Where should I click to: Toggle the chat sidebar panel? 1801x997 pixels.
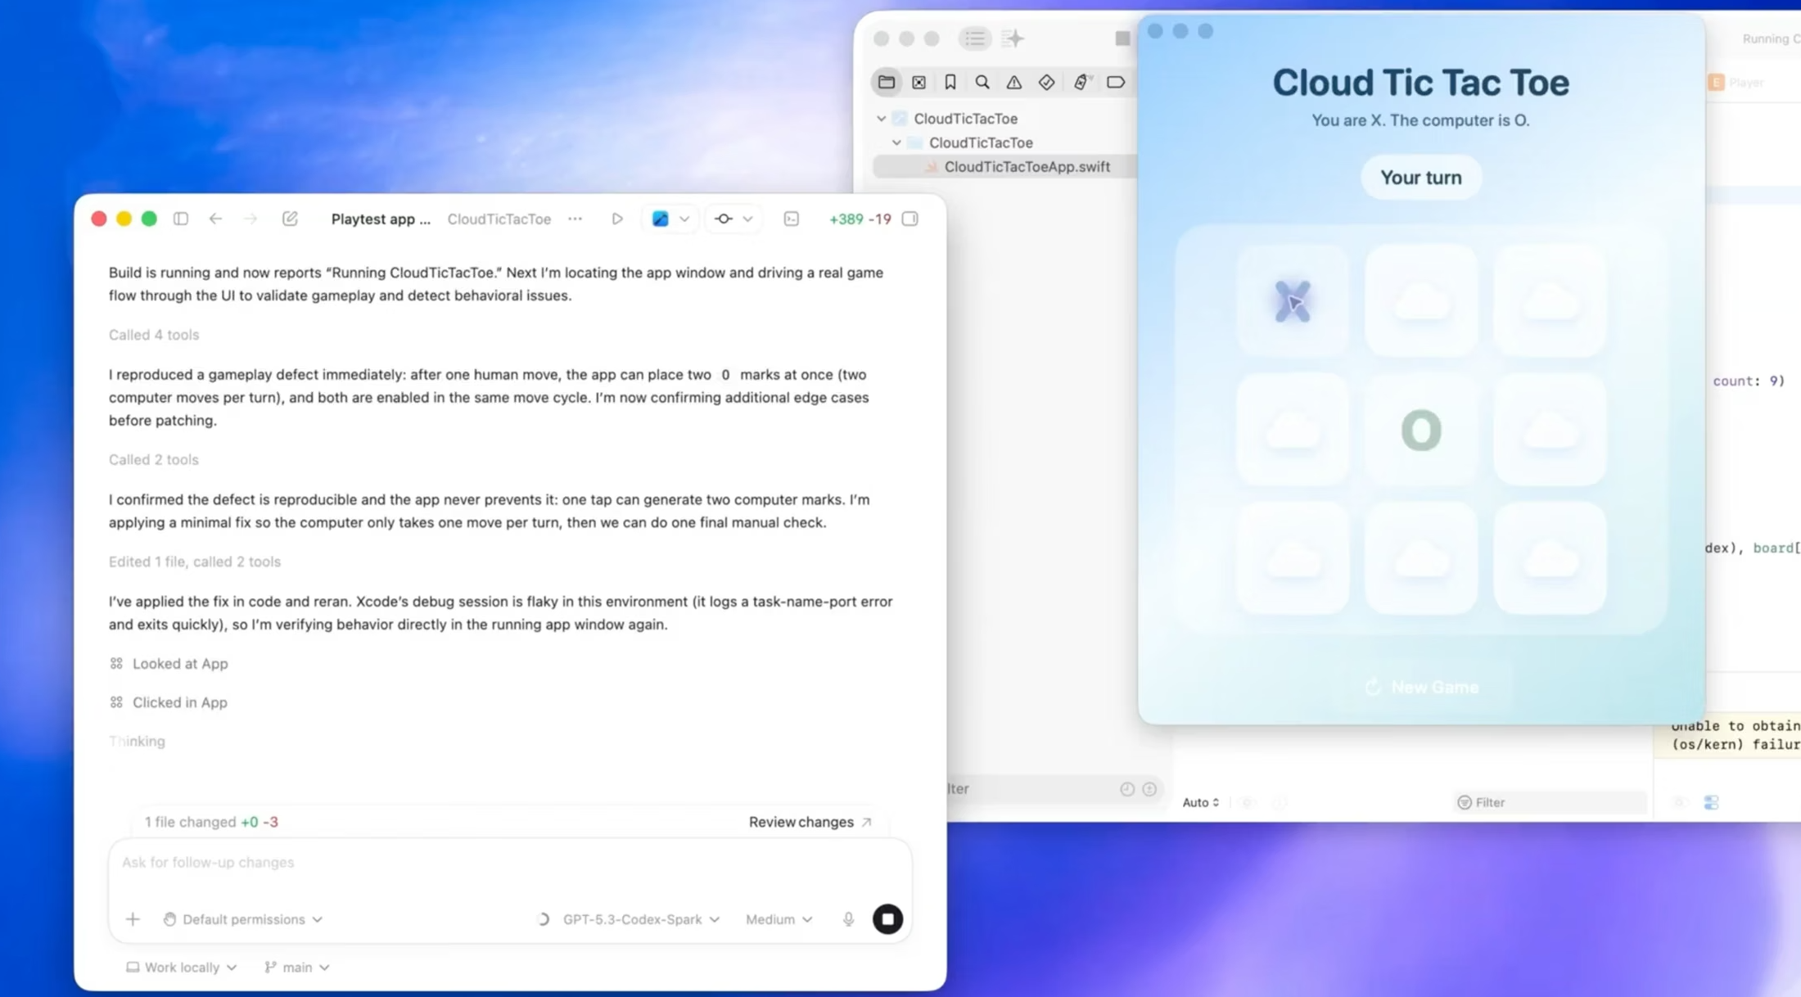pyautogui.click(x=180, y=219)
